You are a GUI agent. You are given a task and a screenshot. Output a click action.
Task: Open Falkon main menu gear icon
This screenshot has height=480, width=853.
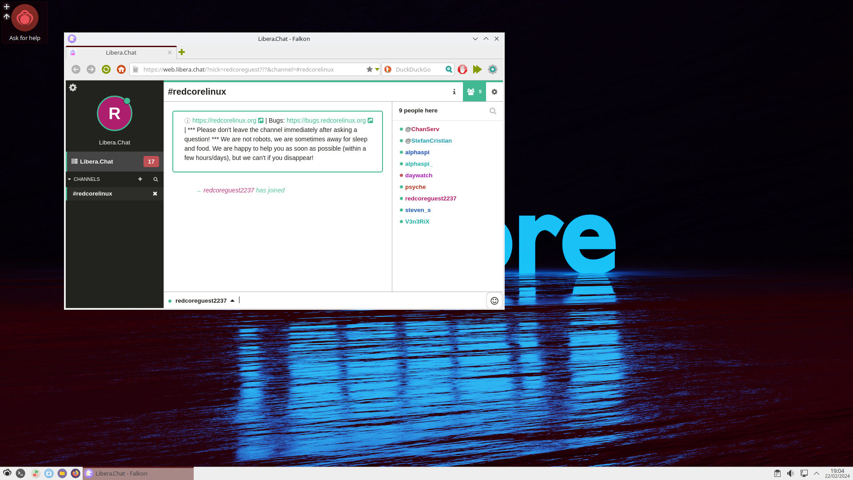tap(493, 69)
